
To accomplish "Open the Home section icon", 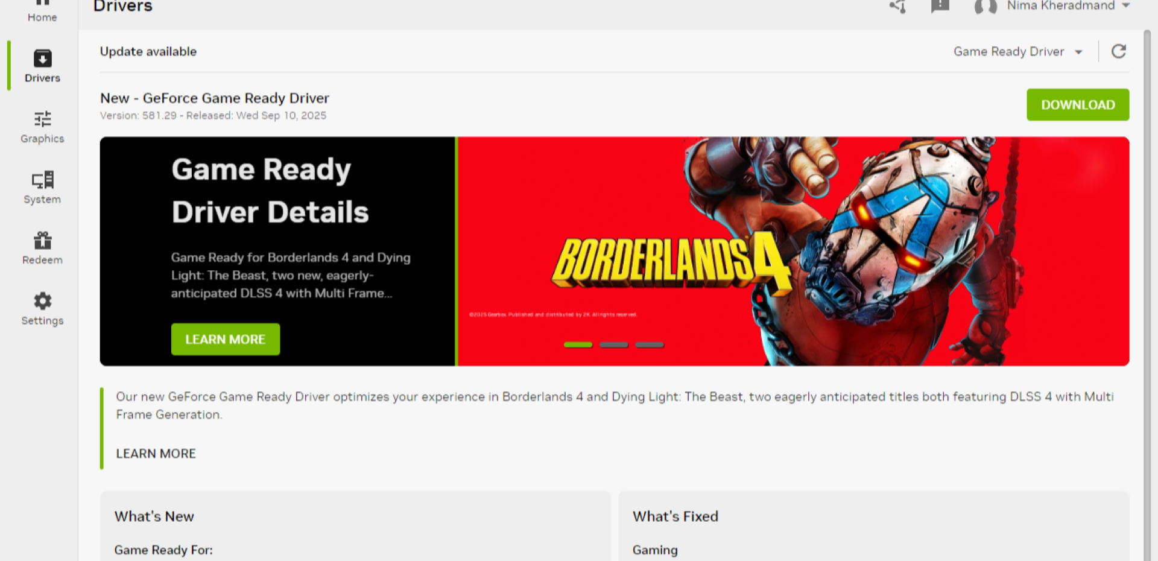I will coord(42,3).
